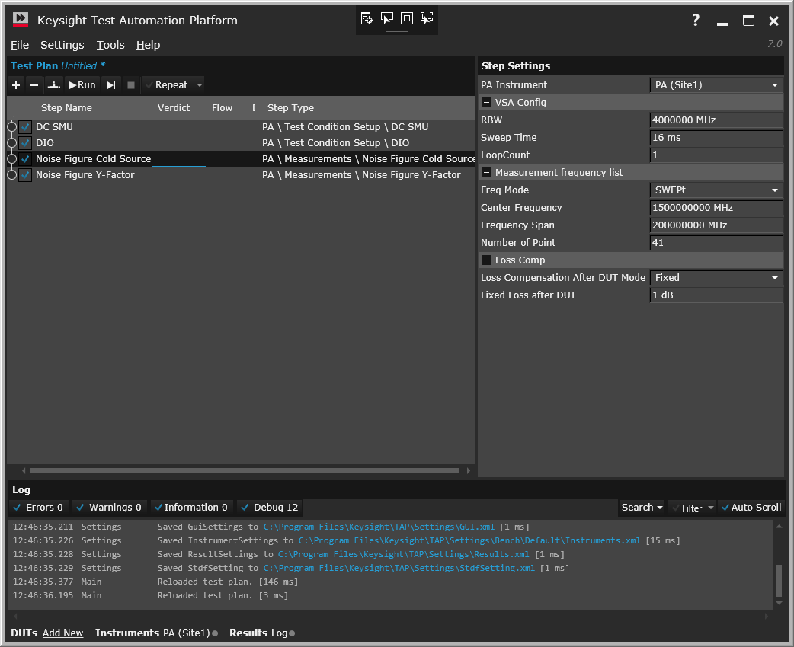Screen dimensions: 794x647
Task: Click the log scroll up arrow
Action: pyautogui.click(x=779, y=527)
